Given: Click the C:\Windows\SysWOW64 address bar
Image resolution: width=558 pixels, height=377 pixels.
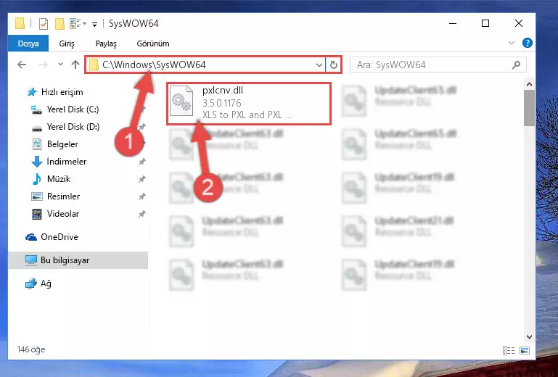Looking at the screenshot, I should tap(205, 65).
